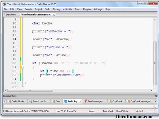Viewport: 159px width, 119px height.
Task: Open the wxSmith menu
Action: [67, 9]
